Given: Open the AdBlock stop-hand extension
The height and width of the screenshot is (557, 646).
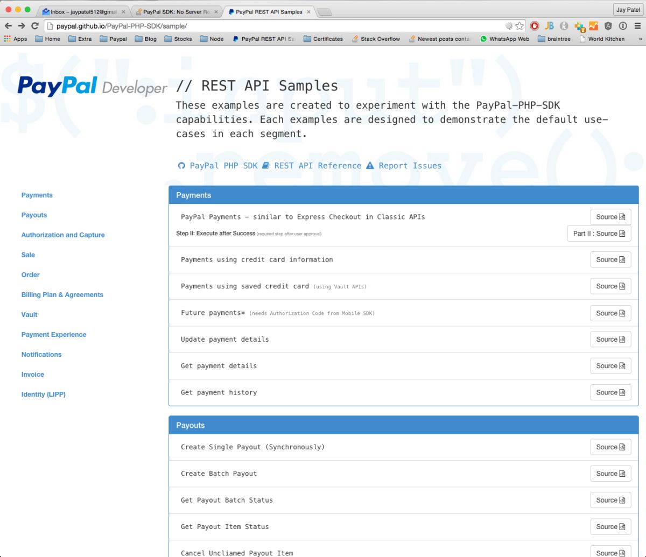Looking at the screenshot, I should pyautogui.click(x=535, y=26).
